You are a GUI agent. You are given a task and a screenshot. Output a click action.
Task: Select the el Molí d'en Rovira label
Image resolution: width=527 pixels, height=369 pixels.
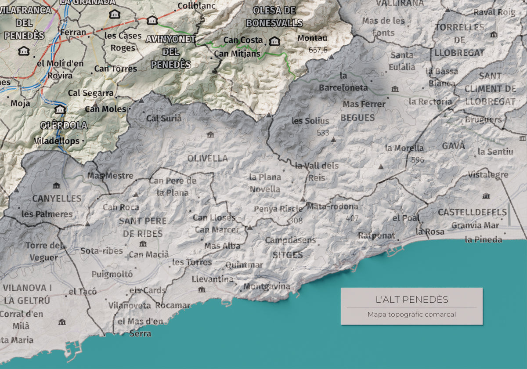[x=60, y=69]
